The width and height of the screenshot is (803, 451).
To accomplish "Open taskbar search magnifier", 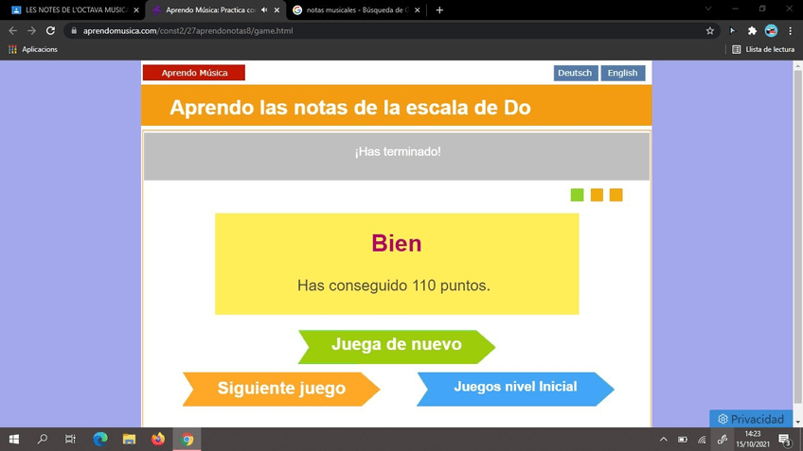I will 43,439.
